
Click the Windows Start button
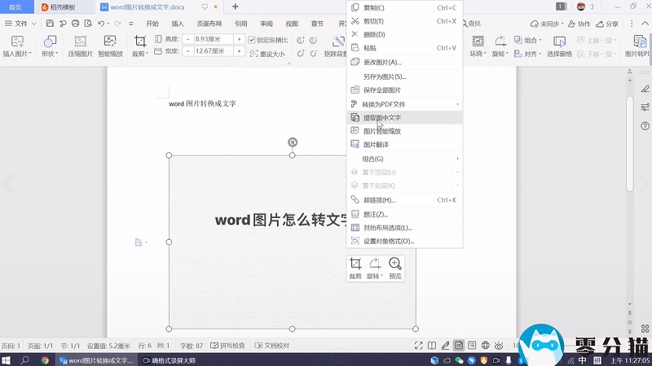click(6, 360)
